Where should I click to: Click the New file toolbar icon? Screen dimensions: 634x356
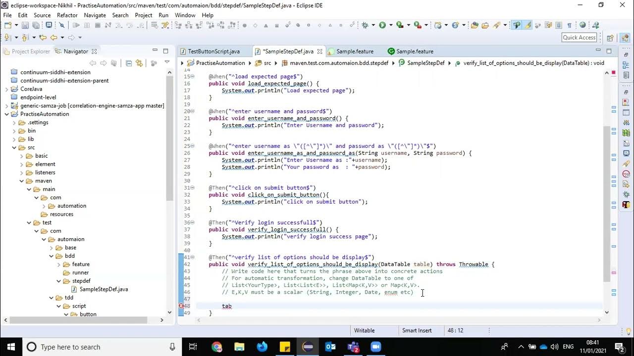click(8, 25)
